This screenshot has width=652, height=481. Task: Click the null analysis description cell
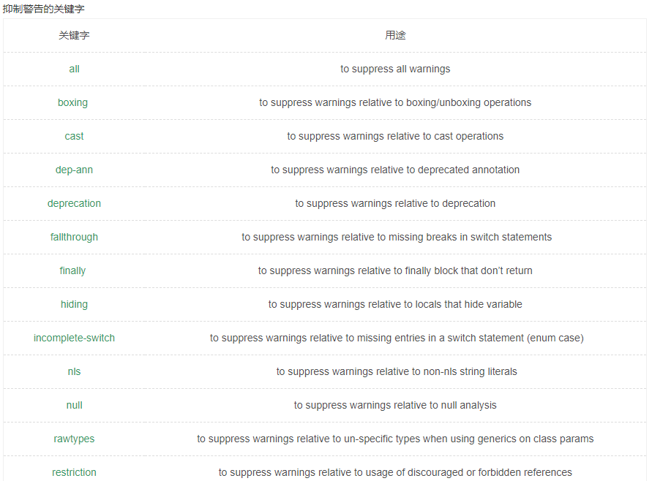coord(395,405)
